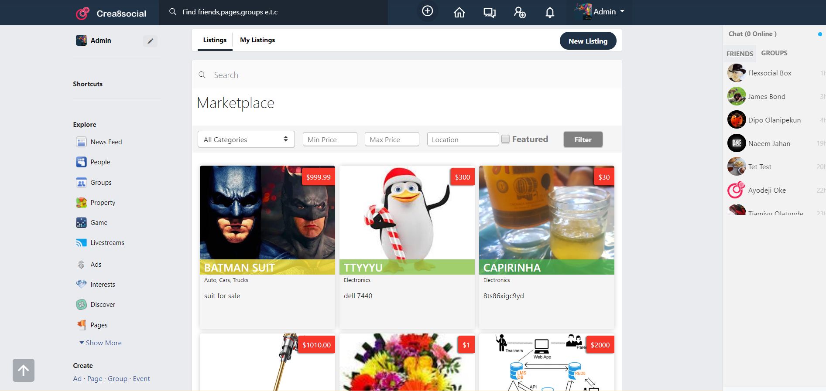Click the Shortcuts heading
The height and width of the screenshot is (391, 826).
point(88,84)
